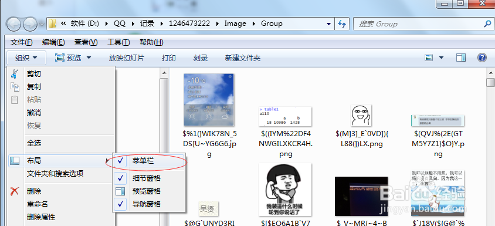Image resolution: width=495 pixels, height=226 pixels.
Task: Open the arrow next to 预览 button
Action: (x=89, y=58)
